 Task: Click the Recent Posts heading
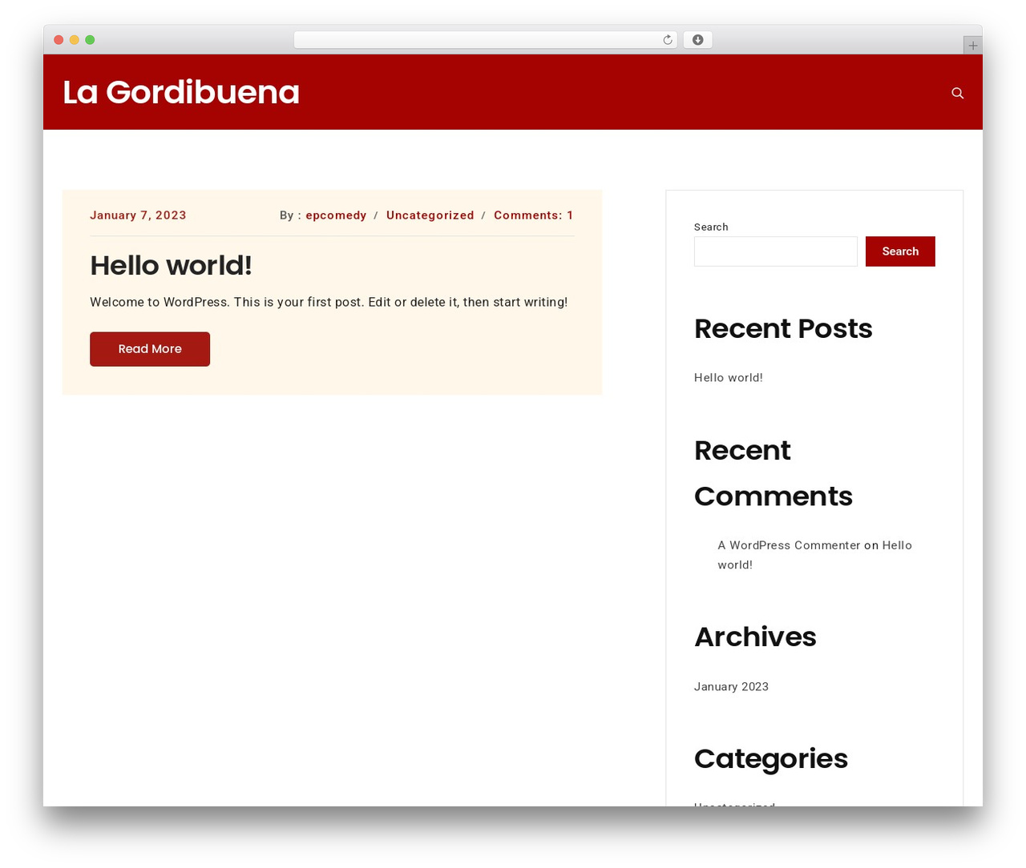coord(783,328)
